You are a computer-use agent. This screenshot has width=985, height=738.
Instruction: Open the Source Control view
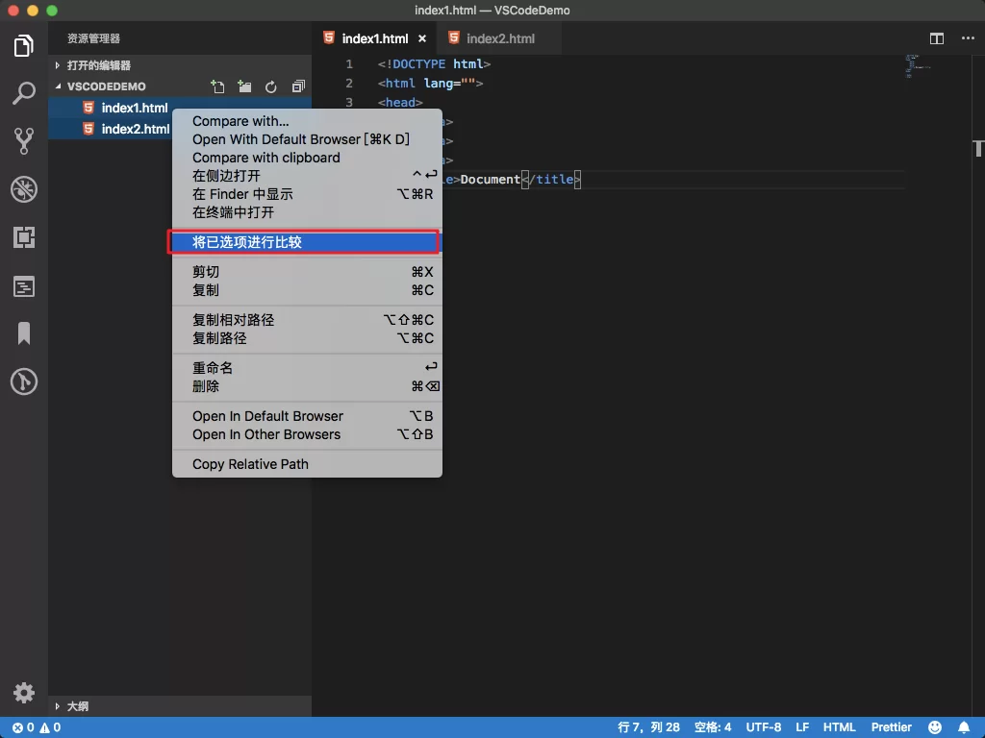pos(24,141)
